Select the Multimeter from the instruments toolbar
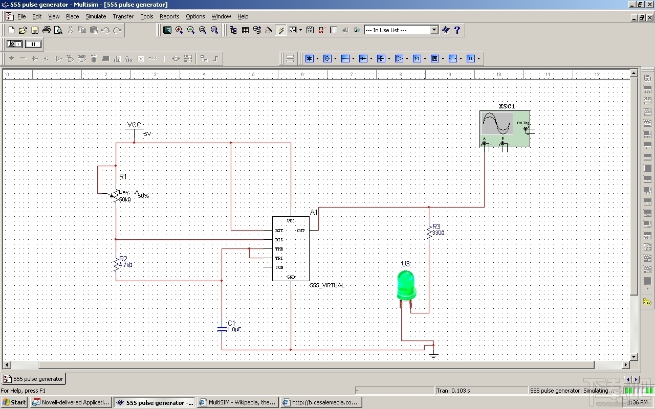655x409 pixels. (647, 78)
